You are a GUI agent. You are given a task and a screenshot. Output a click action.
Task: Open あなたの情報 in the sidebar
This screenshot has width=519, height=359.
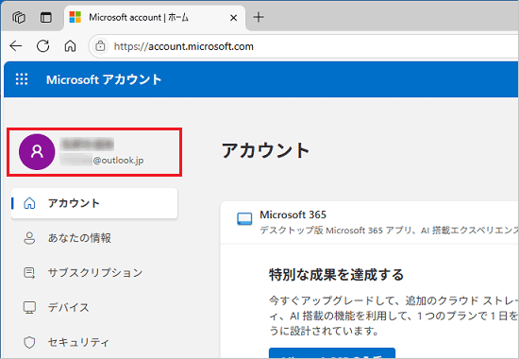click(x=94, y=238)
